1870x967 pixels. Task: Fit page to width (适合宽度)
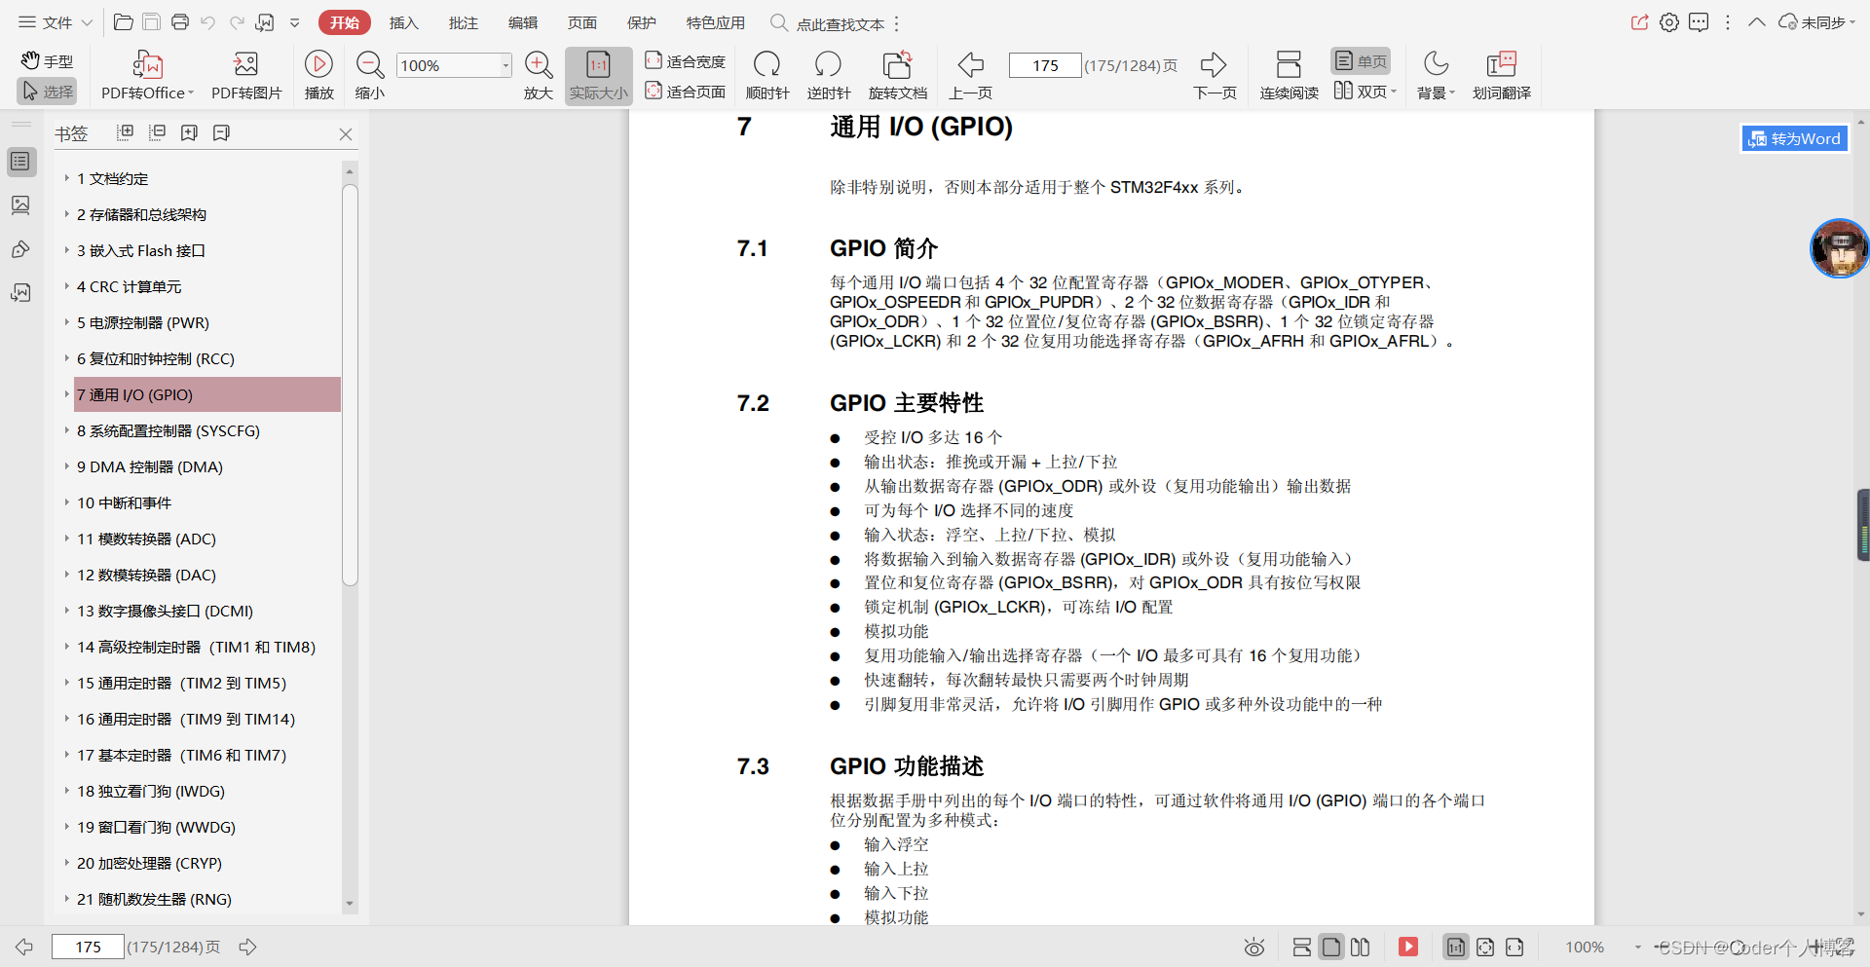[686, 61]
